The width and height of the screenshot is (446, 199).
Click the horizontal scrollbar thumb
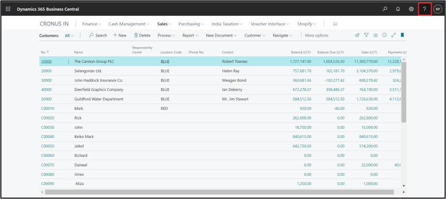point(219,192)
